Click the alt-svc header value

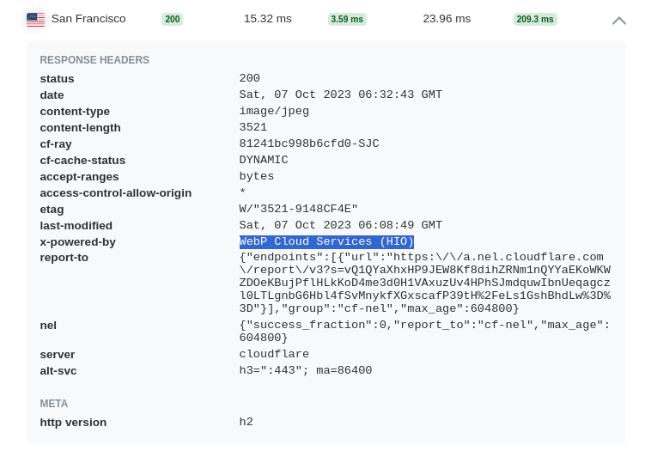[306, 370]
